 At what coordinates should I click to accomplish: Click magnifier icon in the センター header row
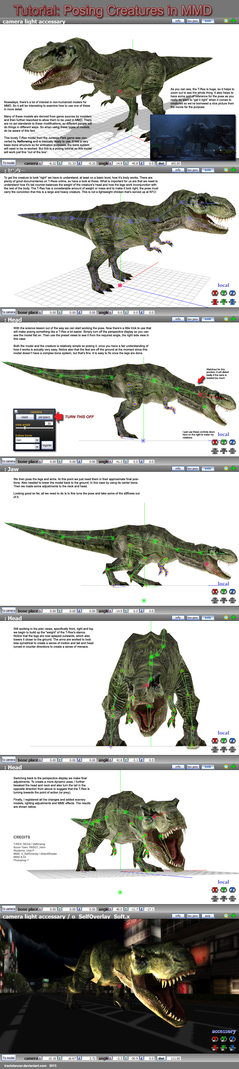(226, 170)
